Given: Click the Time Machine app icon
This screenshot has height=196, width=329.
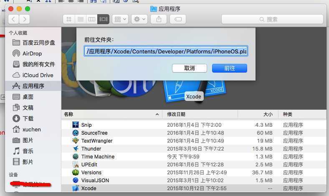Looking at the screenshot, I should (x=75, y=156).
